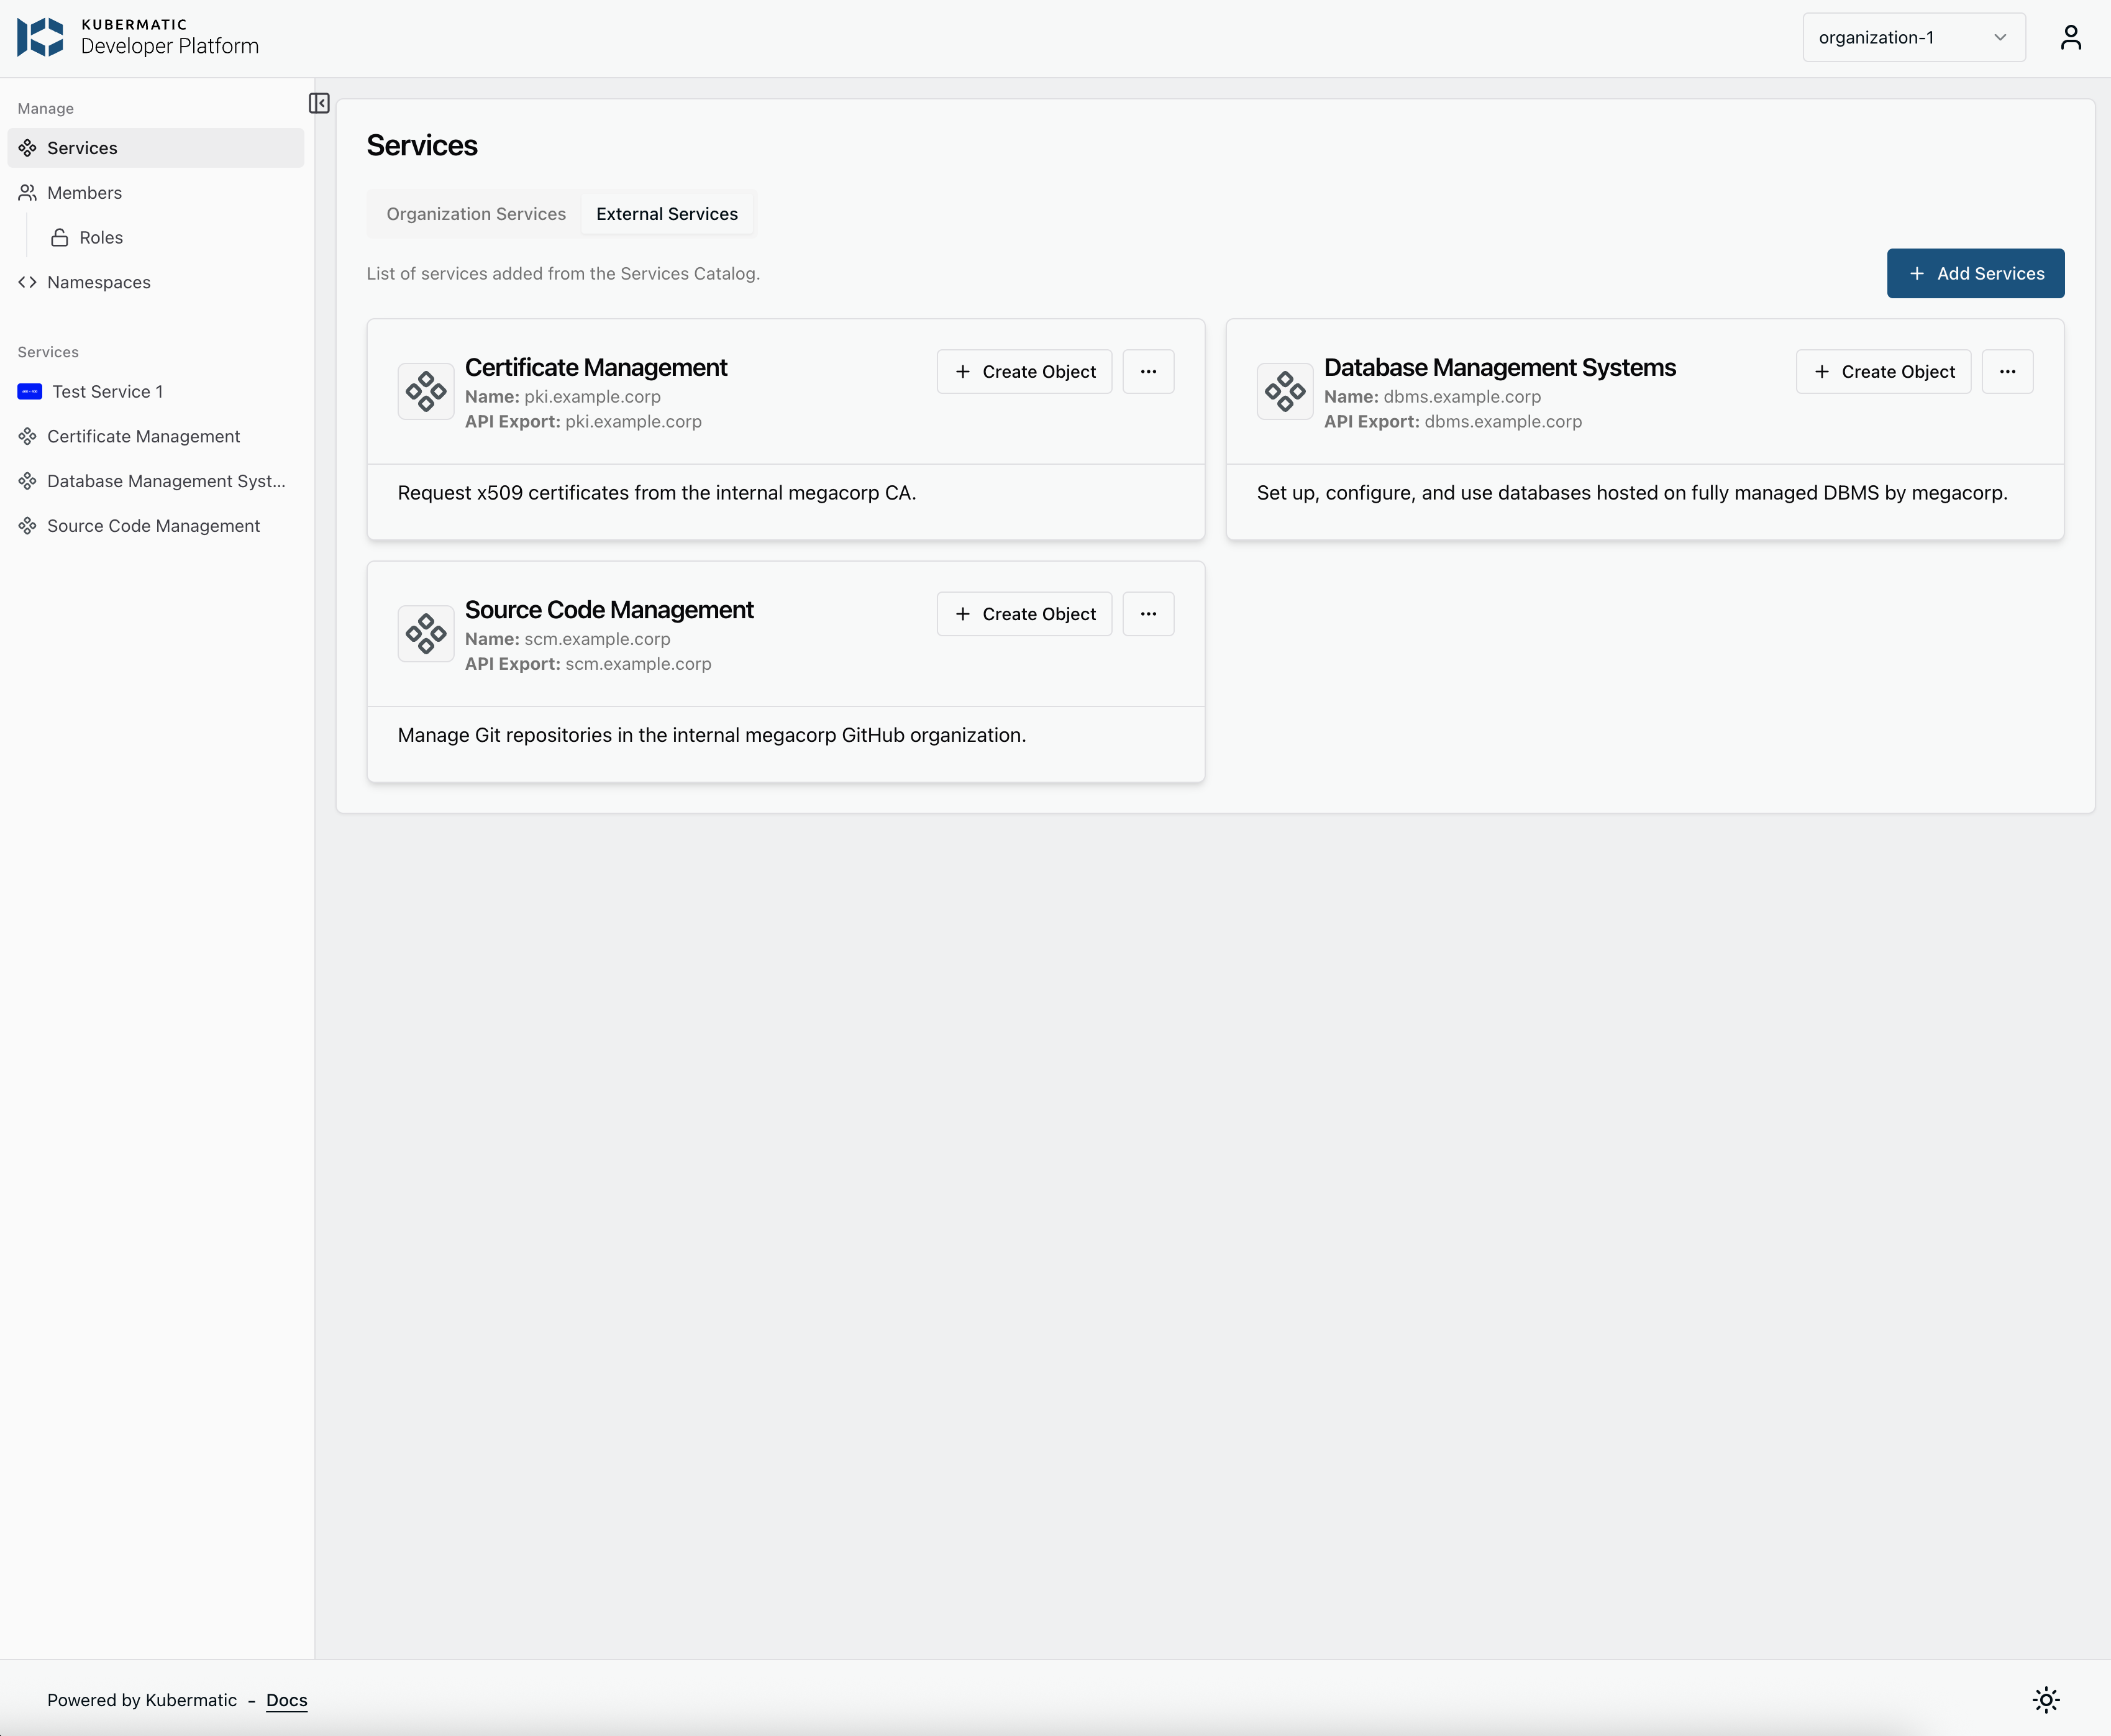Click the Roles lock icon
Screen dimensions: 2111x1736
pos(59,237)
